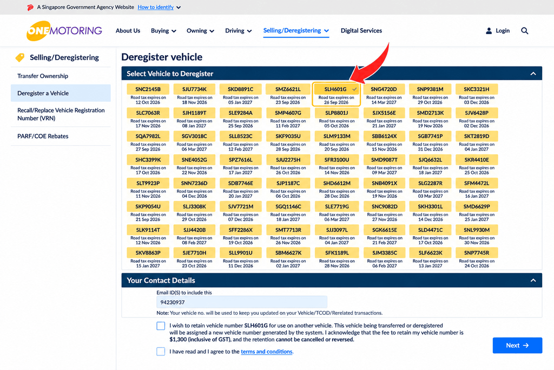Image resolution: width=554 pixels, height=370 pixels.
Task: Select vehicle SFR3100U
Action: pos(337,160)
